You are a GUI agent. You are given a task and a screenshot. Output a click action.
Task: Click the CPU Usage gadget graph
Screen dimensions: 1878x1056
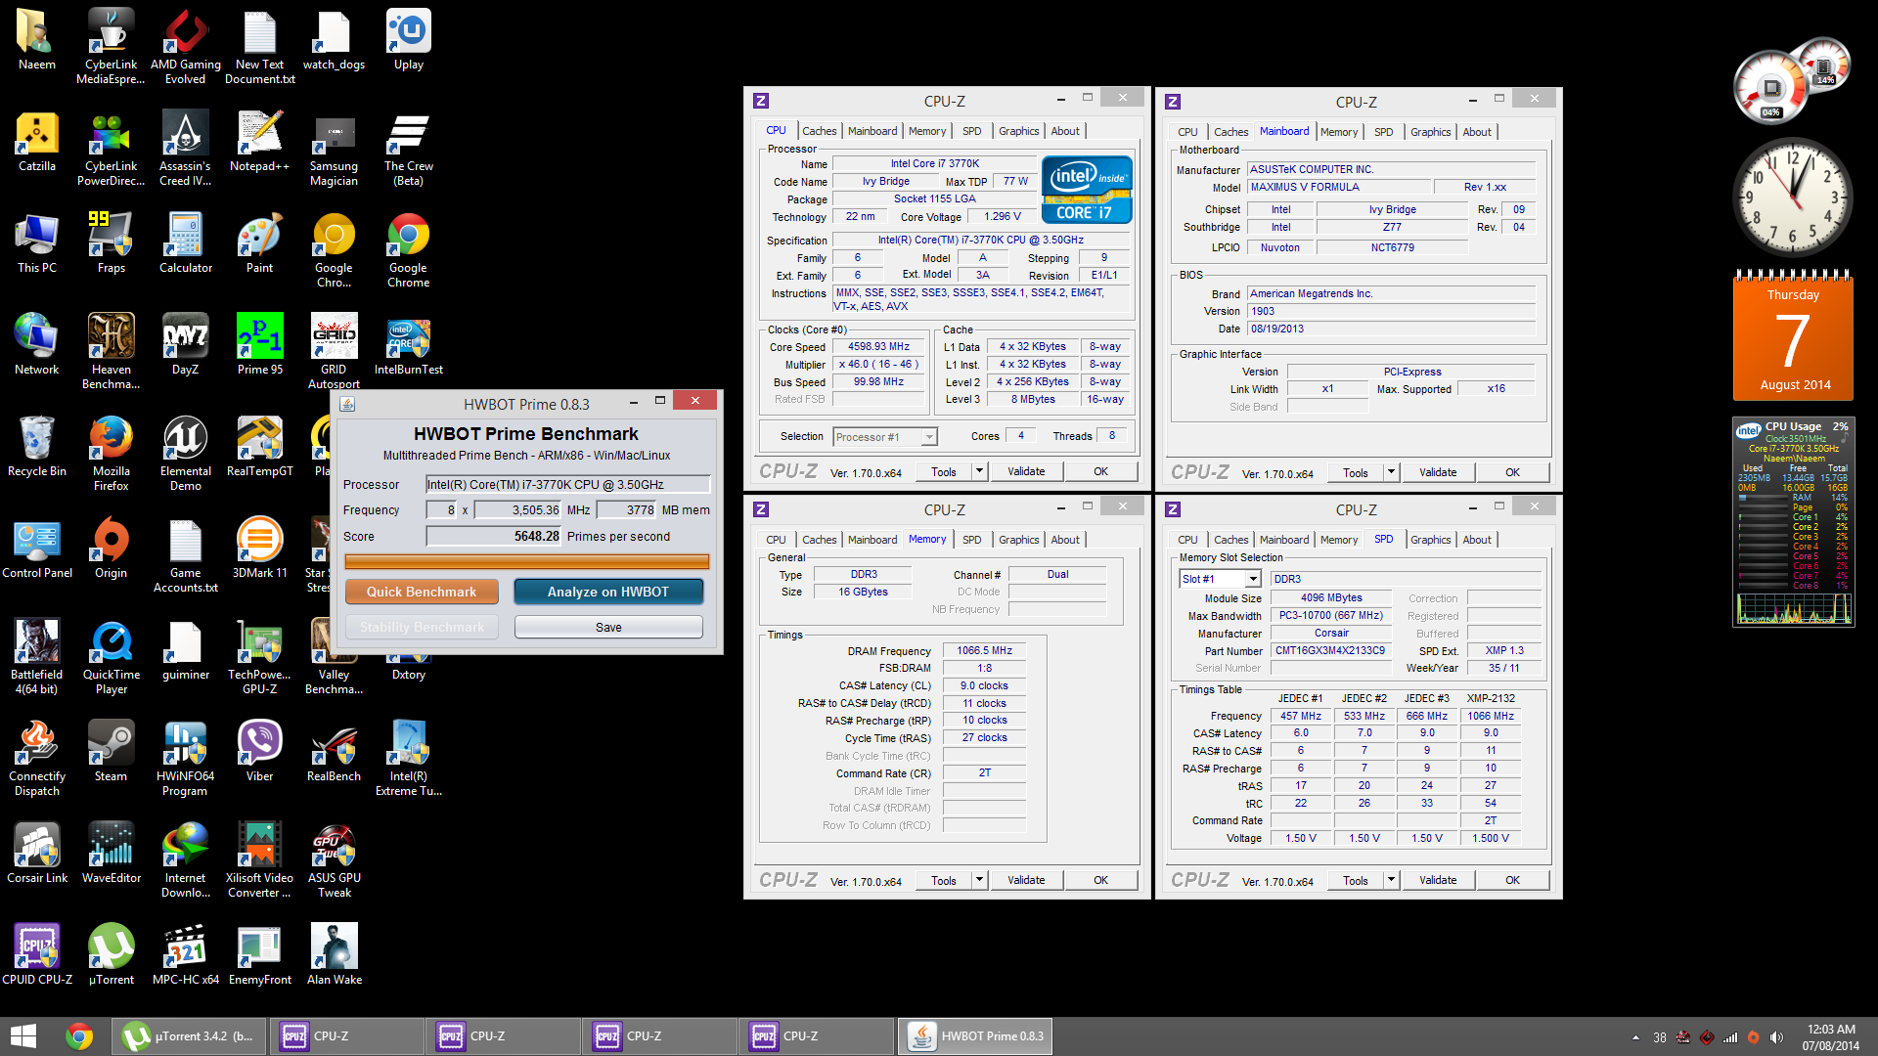[1794, 609]
